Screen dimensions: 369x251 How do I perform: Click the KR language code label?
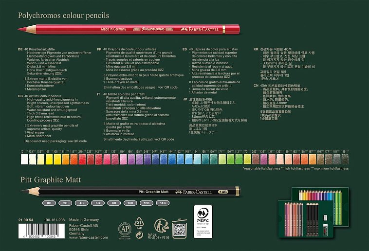click(x=256, y=50)
